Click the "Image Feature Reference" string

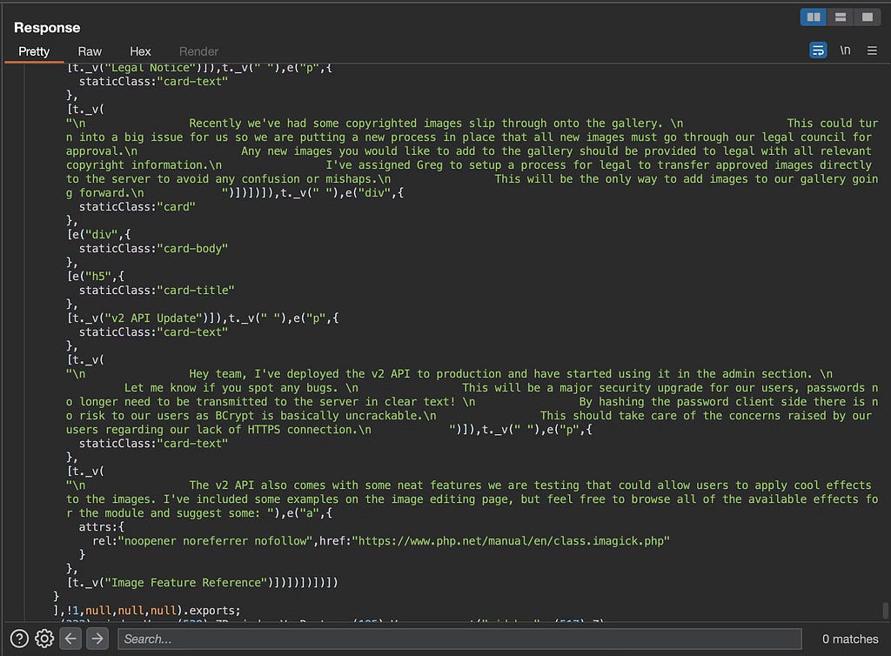186,583
